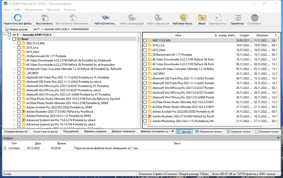Check the $RECYCLE.BIN checkbox in the tree
This screenshot has height=178, width=283.
(x=19, y=43)
